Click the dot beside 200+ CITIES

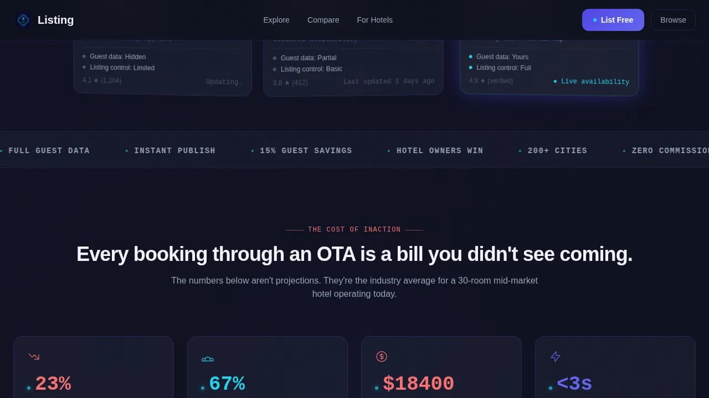pyautogui.click(x=520, y=150)
